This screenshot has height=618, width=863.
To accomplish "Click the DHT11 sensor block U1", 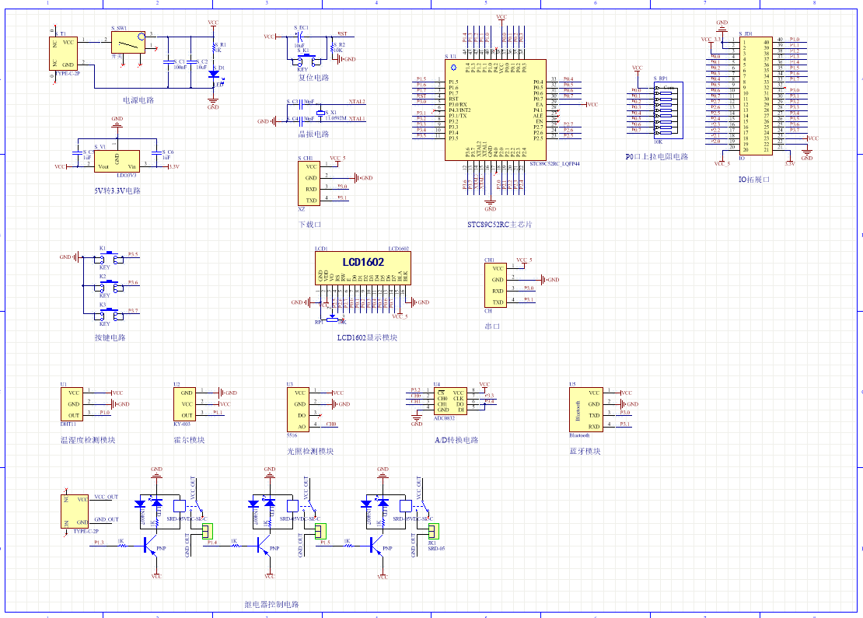I will (72, 403).
